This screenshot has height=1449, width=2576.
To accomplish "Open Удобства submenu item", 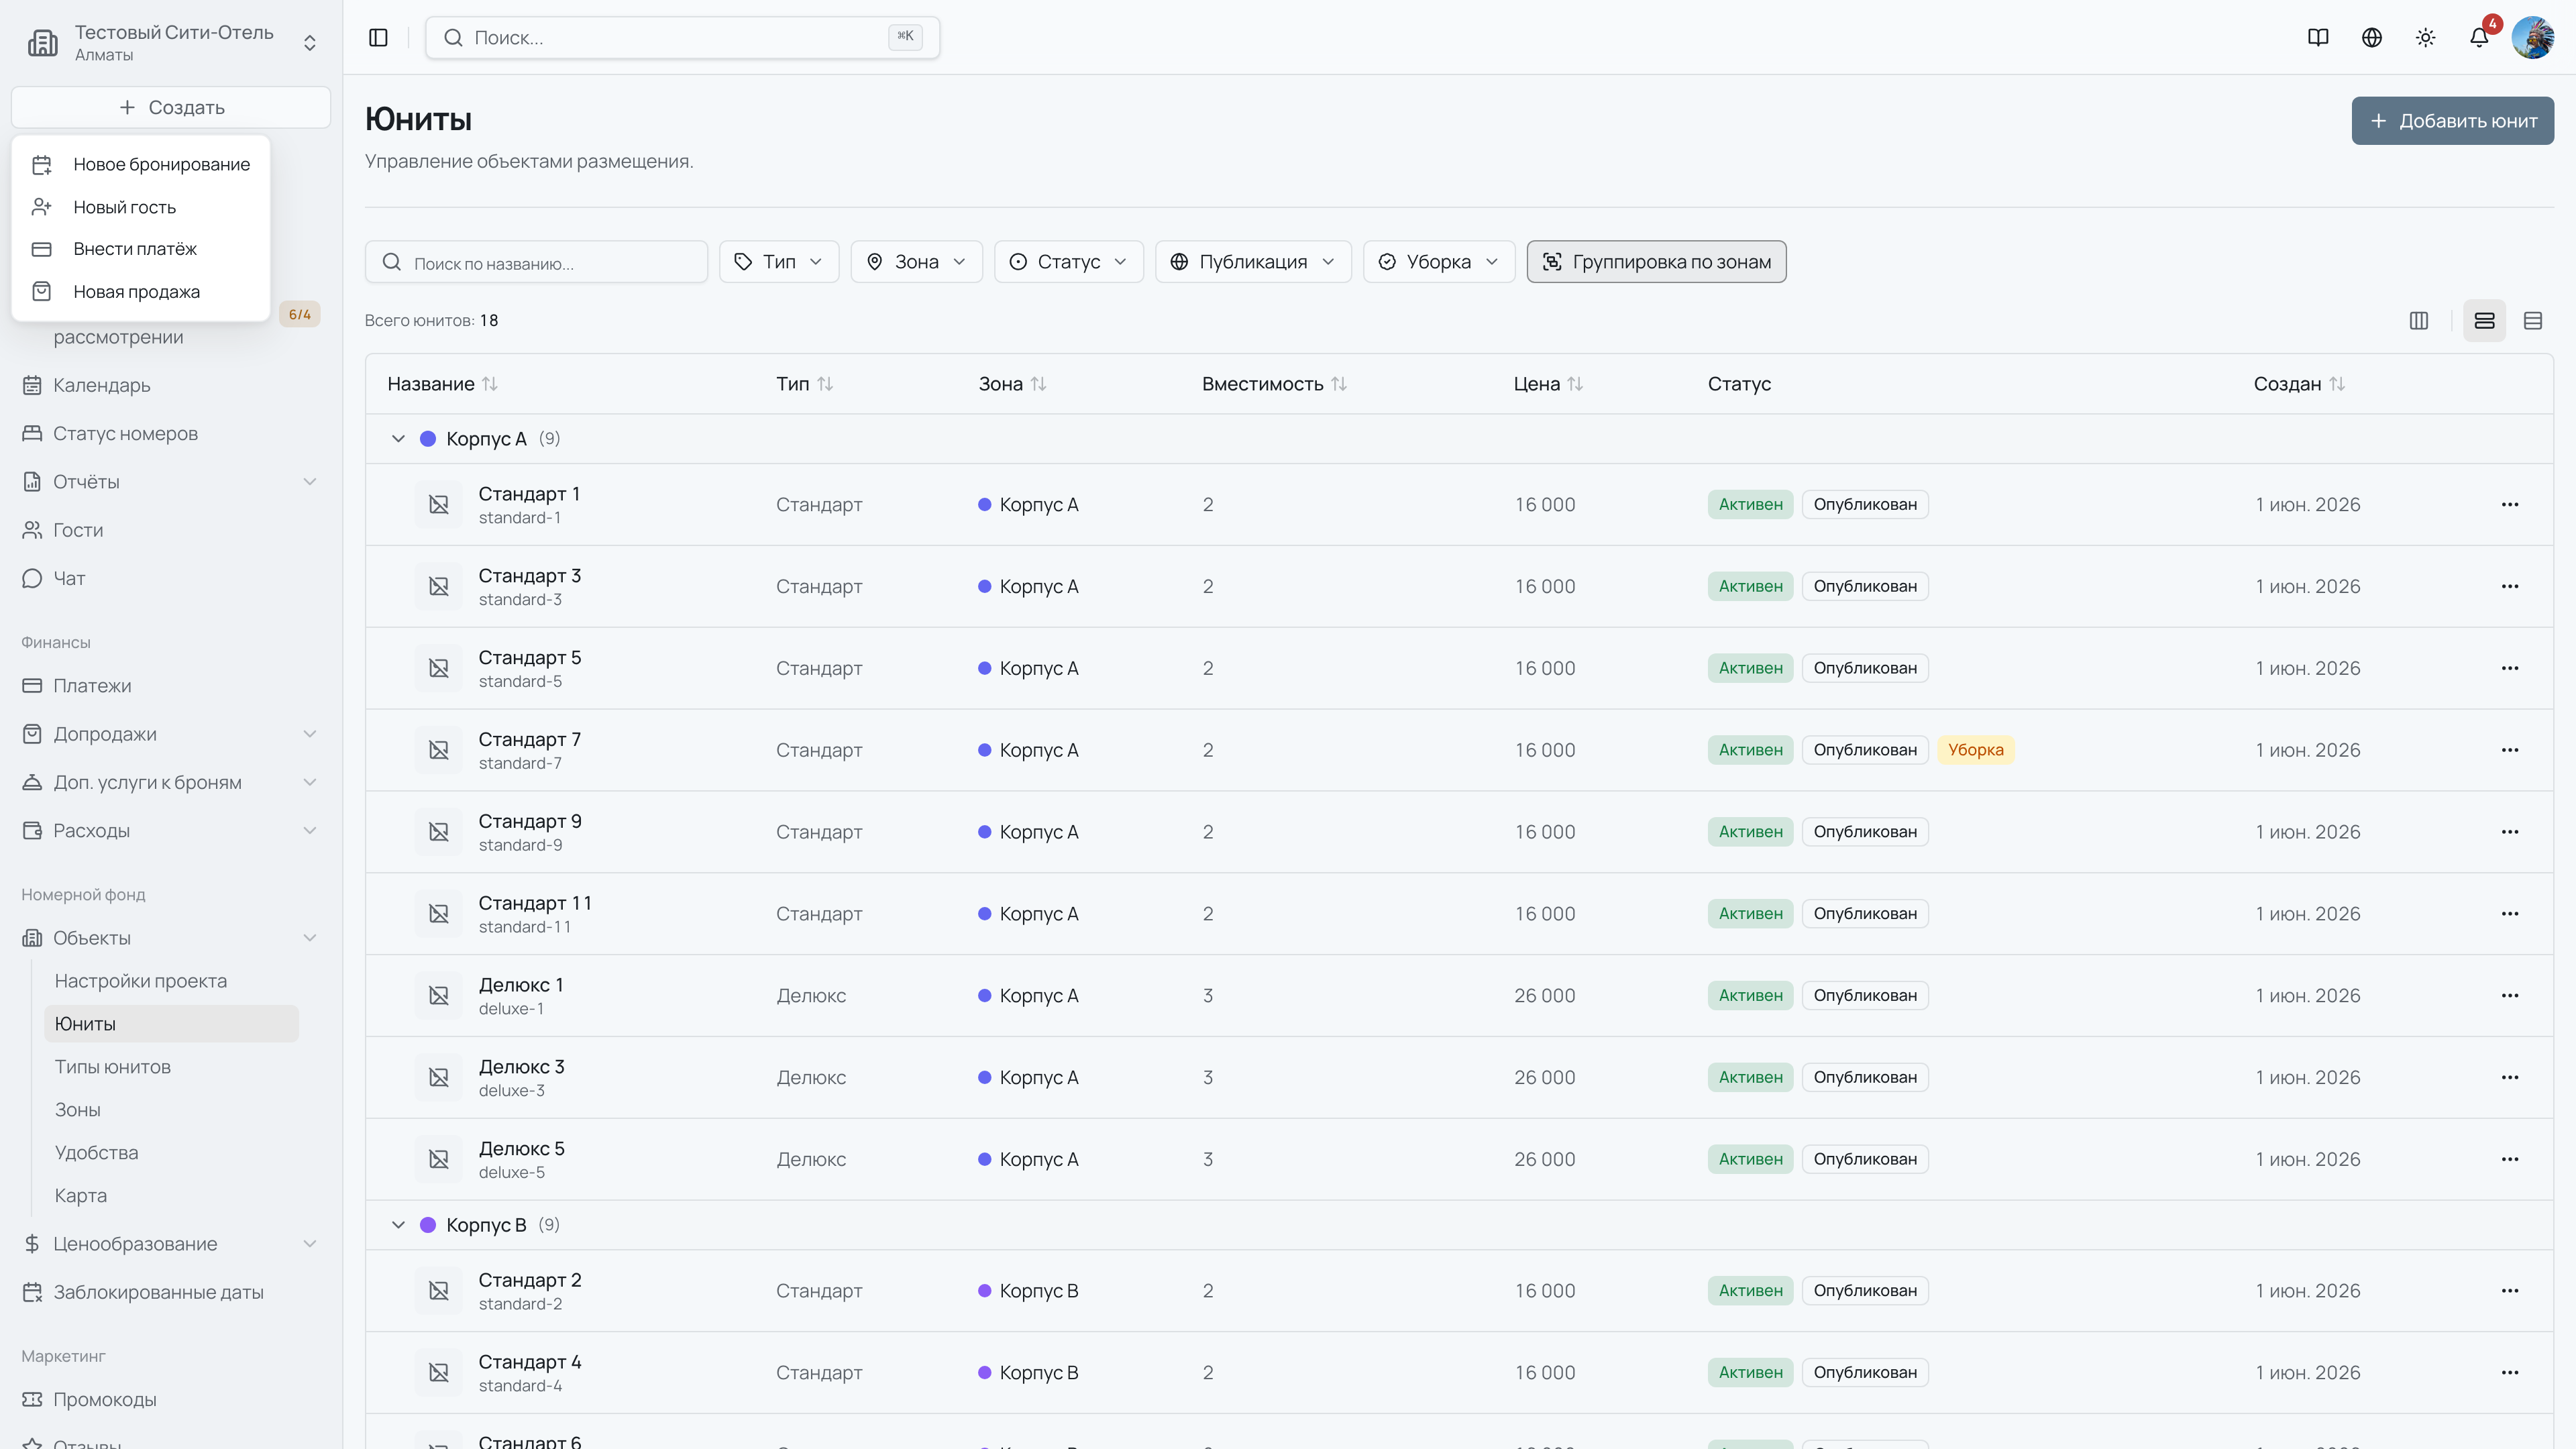I will coord(171,1153).
